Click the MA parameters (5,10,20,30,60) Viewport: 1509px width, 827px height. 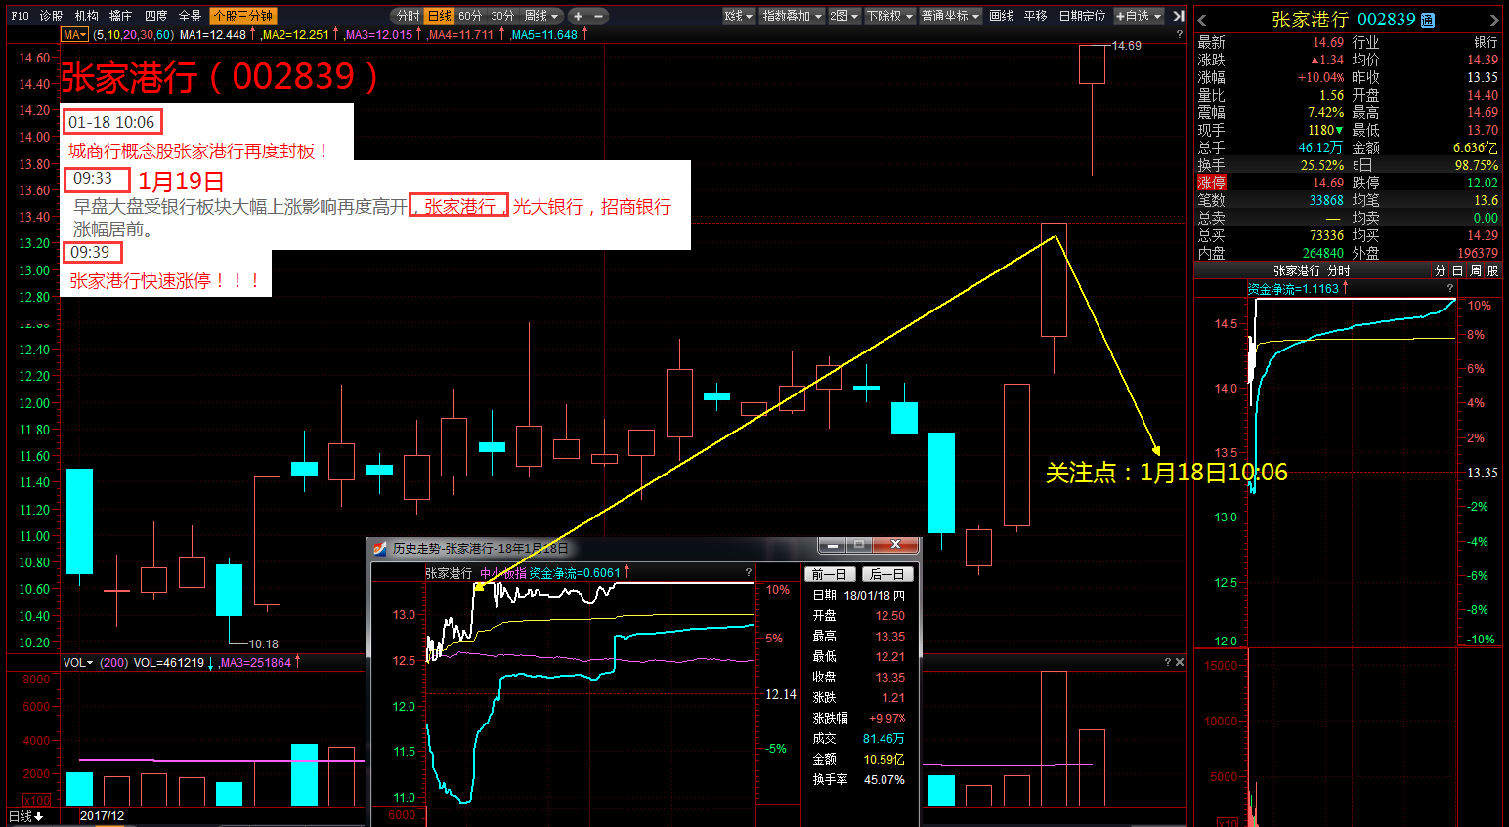133,34
